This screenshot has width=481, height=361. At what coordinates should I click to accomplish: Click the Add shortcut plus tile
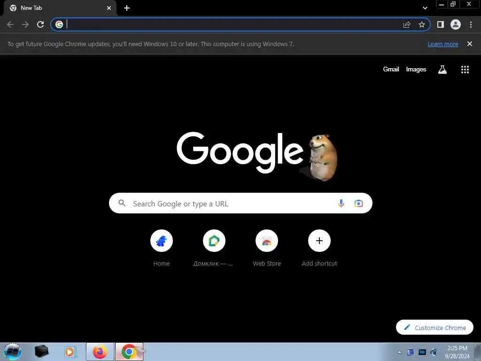pos(319,241)
